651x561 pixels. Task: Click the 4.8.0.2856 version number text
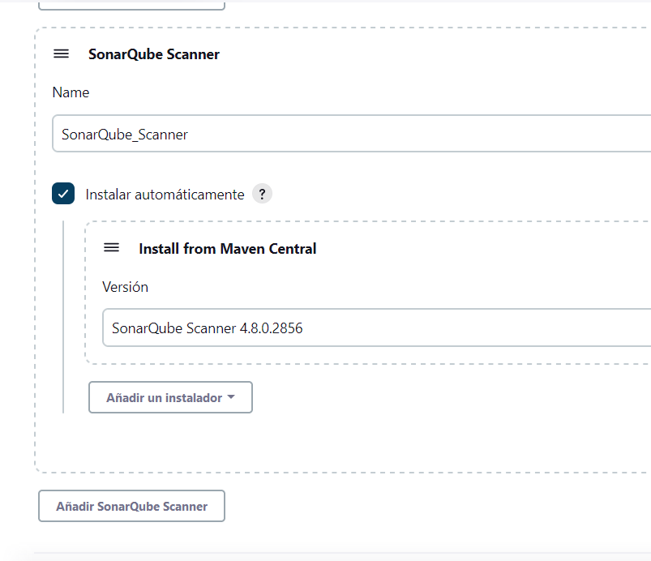click(271, 328)
